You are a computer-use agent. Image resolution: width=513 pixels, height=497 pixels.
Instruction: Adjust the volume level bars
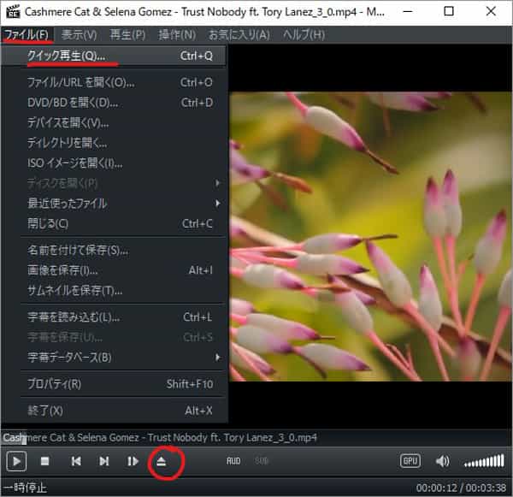(x=484, y=461)
